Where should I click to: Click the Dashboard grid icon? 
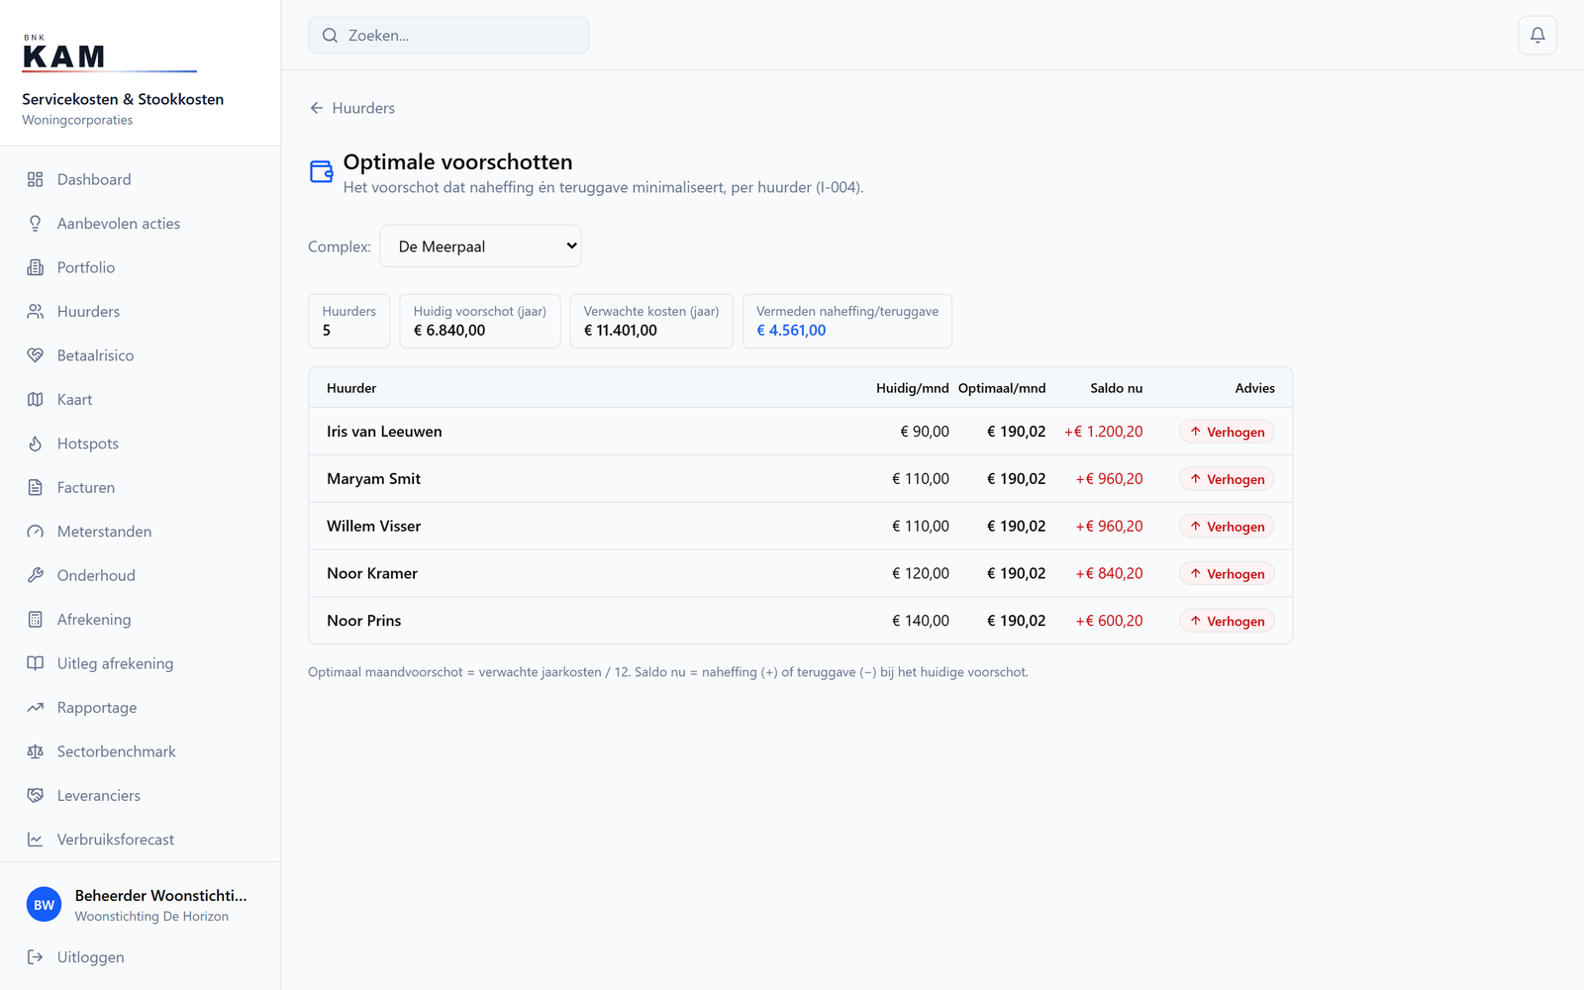point(36,179)
